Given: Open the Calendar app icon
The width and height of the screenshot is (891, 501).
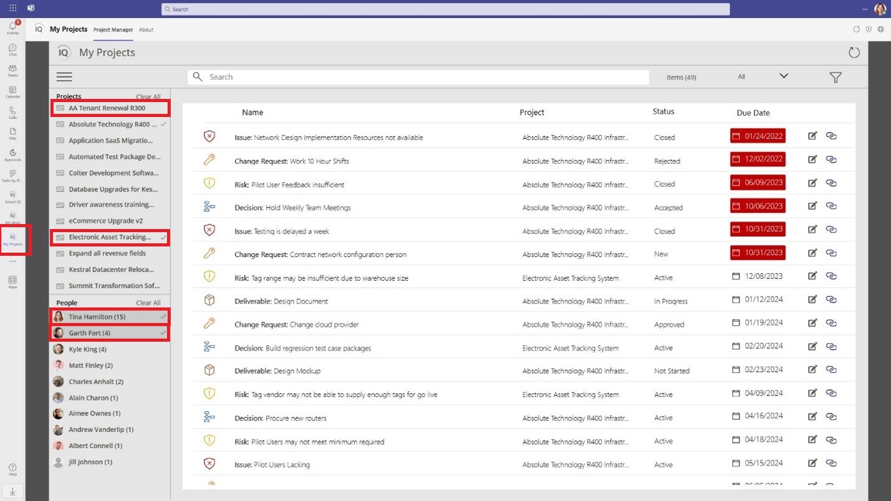Looking at the screenshot, I should point(12,92).
